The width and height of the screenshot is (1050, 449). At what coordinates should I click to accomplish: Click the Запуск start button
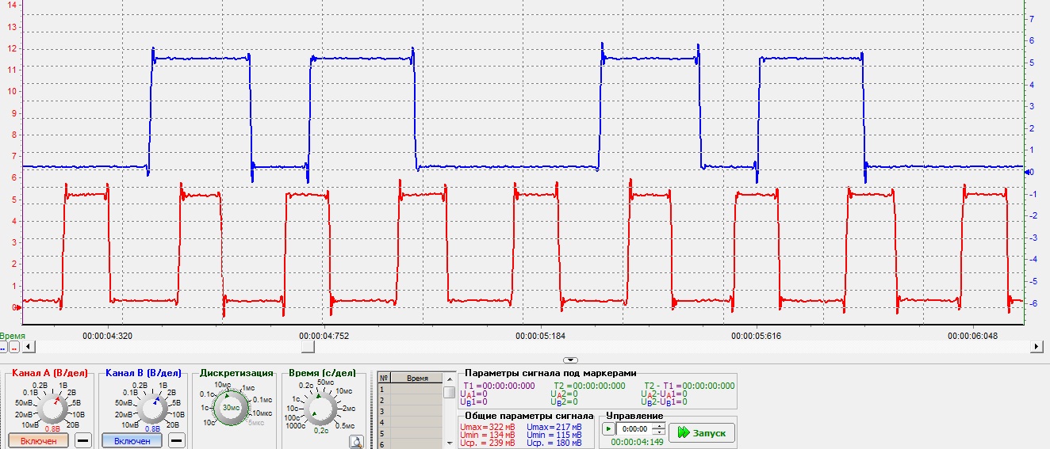click(702, 432)
